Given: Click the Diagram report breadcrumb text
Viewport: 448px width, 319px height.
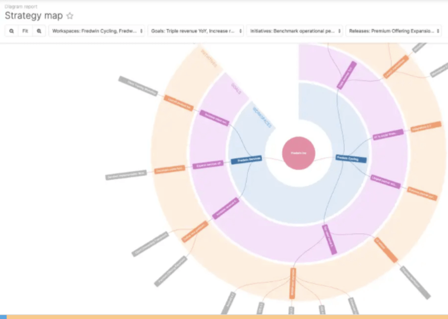Looking at the screenshot, I should 21,6.
